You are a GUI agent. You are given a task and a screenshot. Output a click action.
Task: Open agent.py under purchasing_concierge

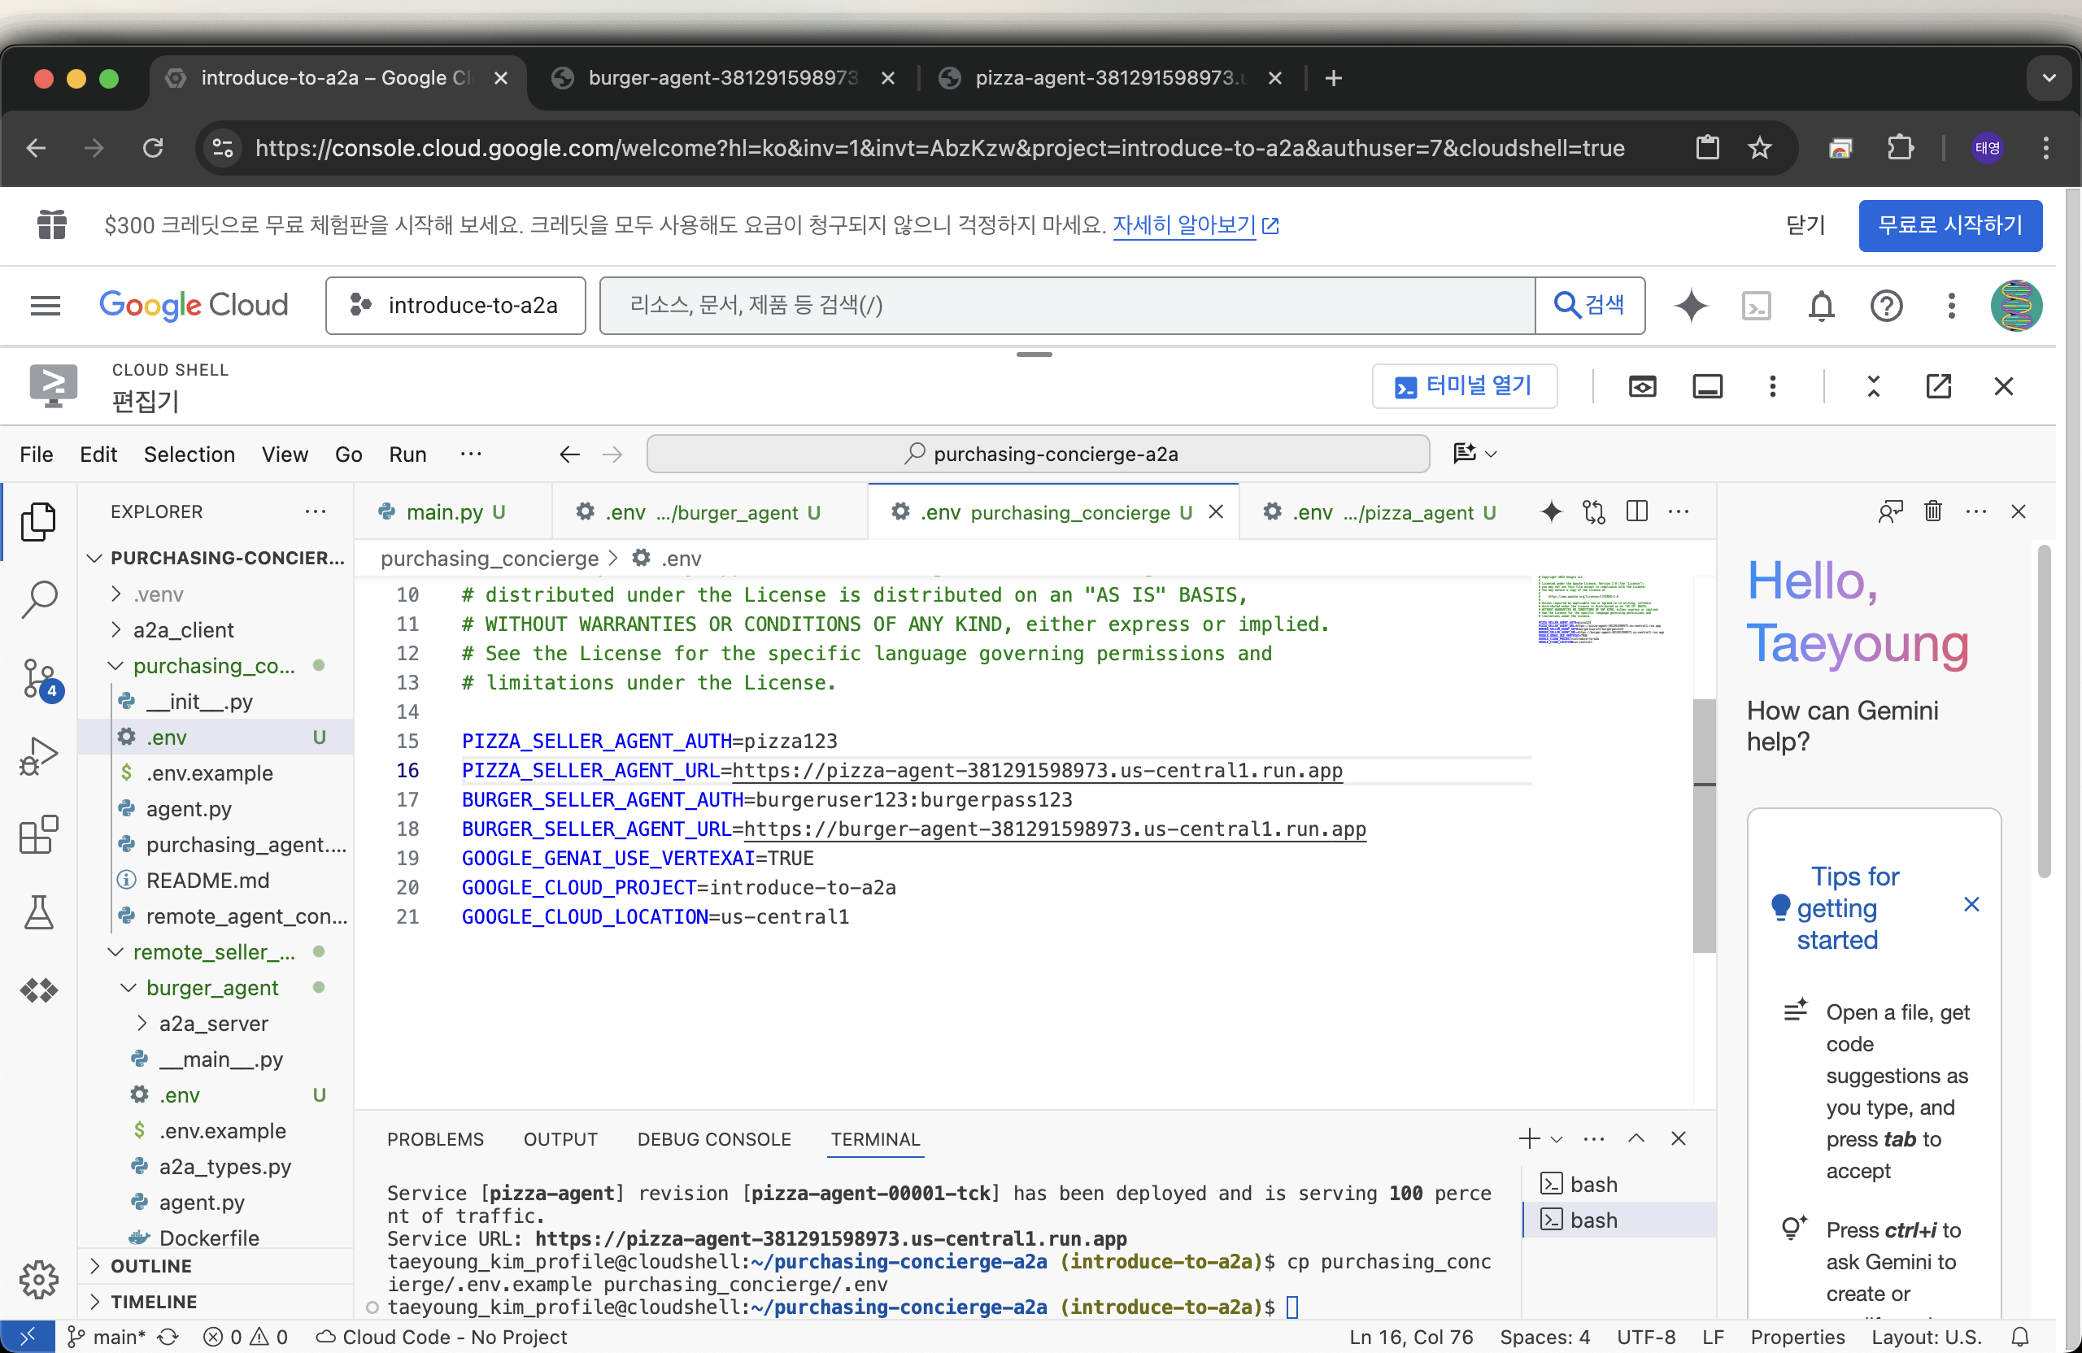188,809
